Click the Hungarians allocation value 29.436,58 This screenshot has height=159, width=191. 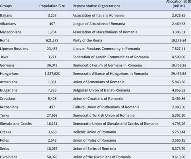179,74
